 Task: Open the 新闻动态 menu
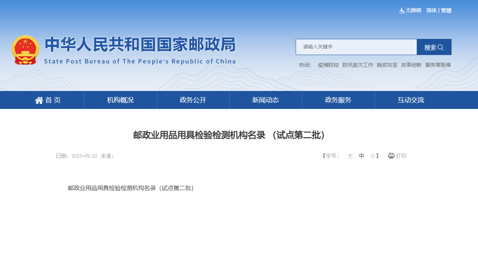point(266,100)
